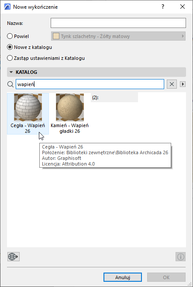
Task: Click the Cegła - Wapień 26 label
Action: coord(28,128)
